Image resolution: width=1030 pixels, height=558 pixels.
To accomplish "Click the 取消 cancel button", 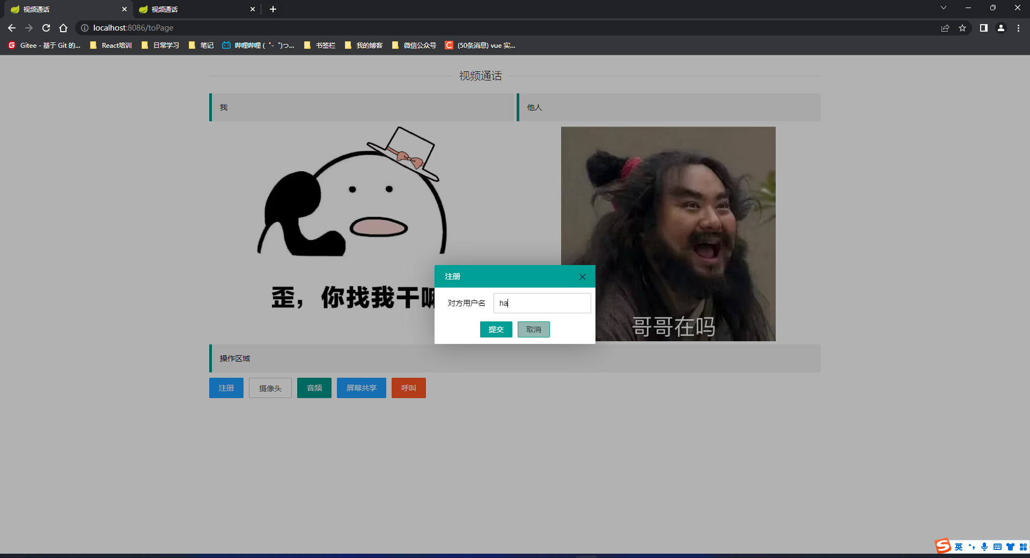I will [534, 329].
